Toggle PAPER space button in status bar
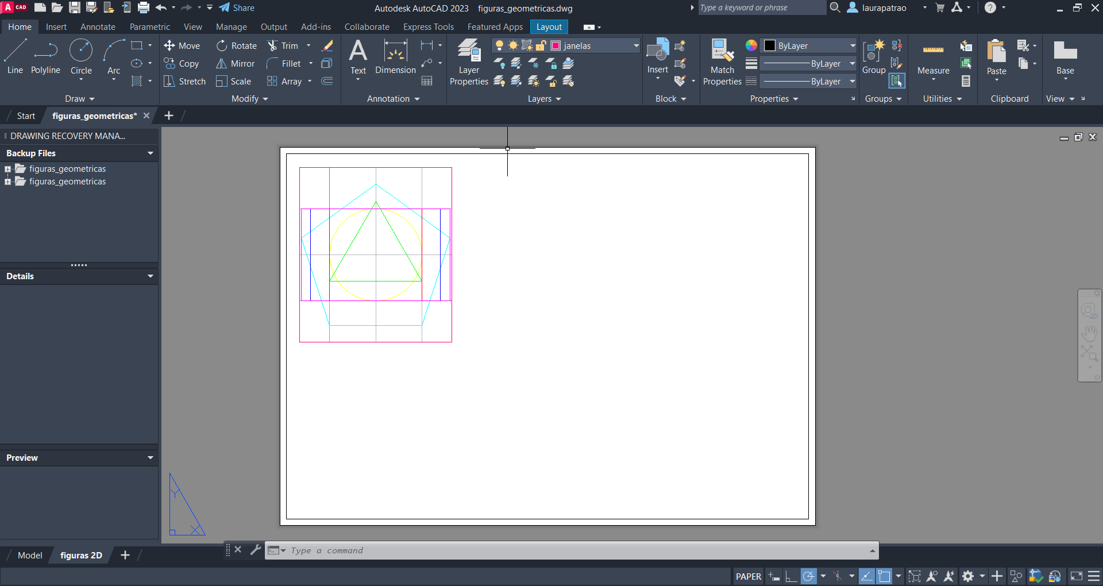Screen dimensions: 1103x586 (x=748, y=576)
